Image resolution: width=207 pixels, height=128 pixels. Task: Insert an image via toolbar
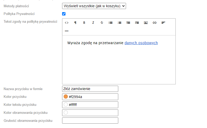146,23
